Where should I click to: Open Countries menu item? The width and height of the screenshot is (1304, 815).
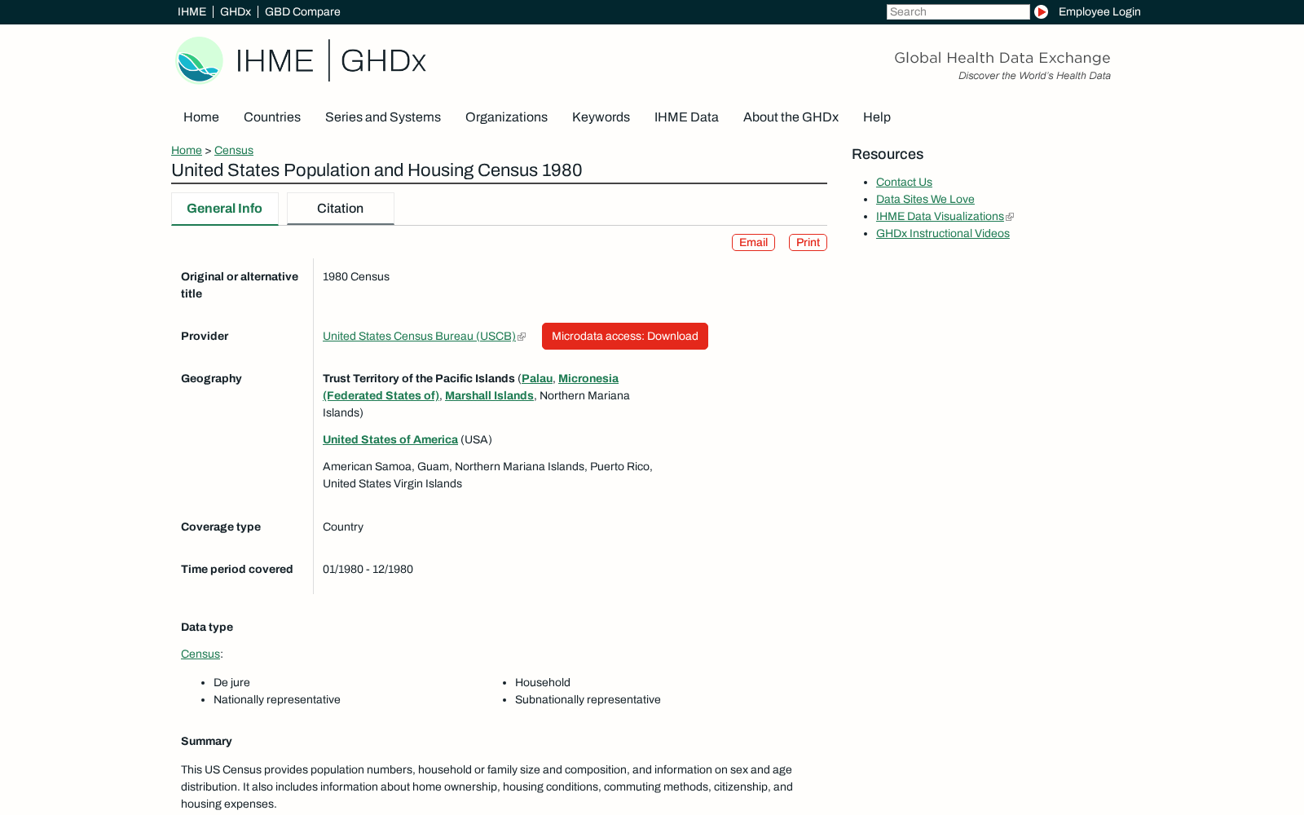(272, 117)
